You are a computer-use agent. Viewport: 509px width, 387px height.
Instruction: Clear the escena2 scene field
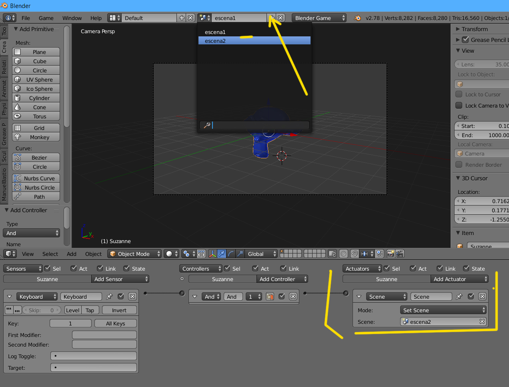[x=482, y=322]
